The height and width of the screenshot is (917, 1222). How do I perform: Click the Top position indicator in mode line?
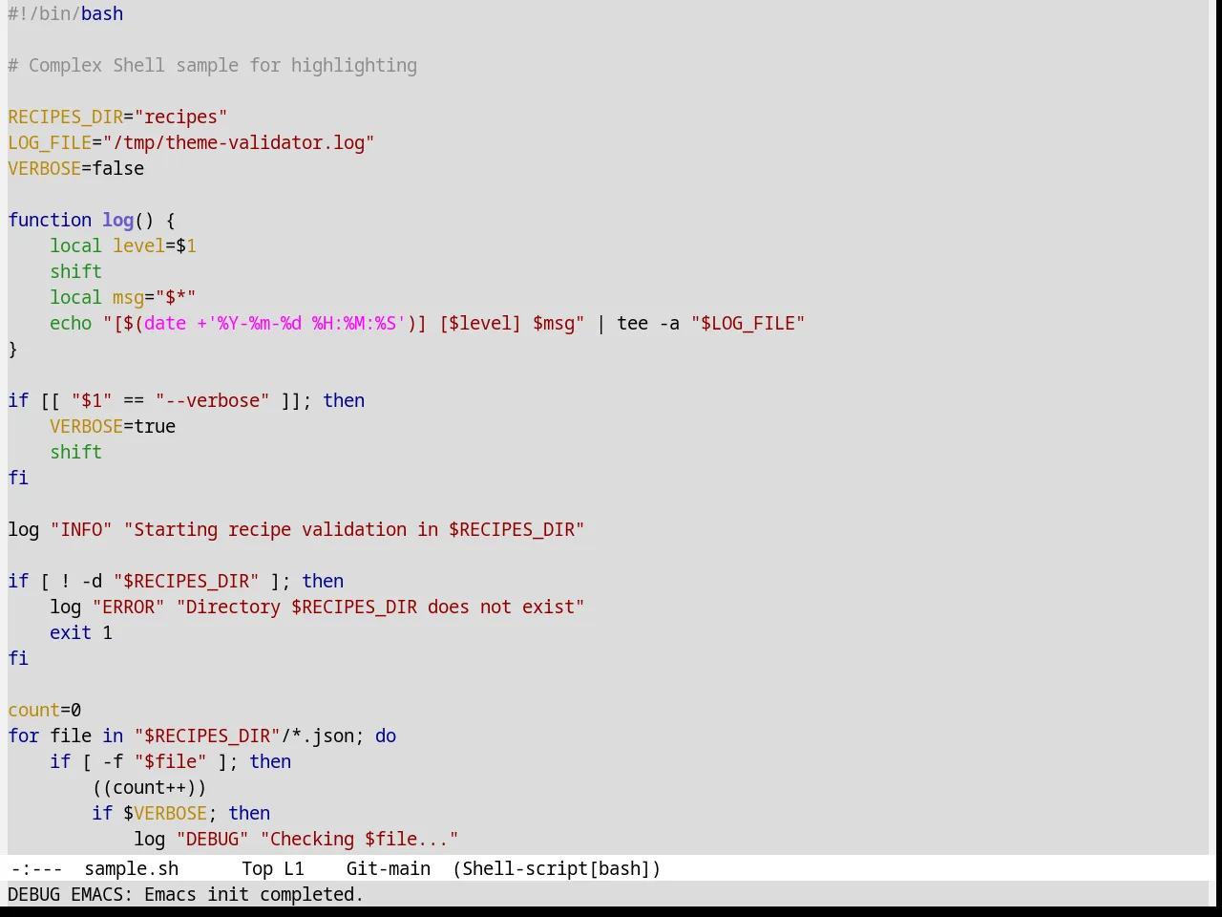pos(257,868)
